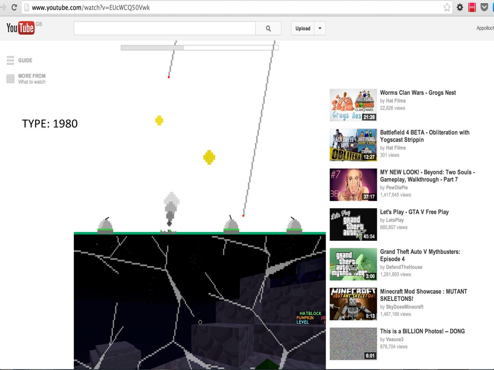Click the search magnifier button

[x=268, y=28]
